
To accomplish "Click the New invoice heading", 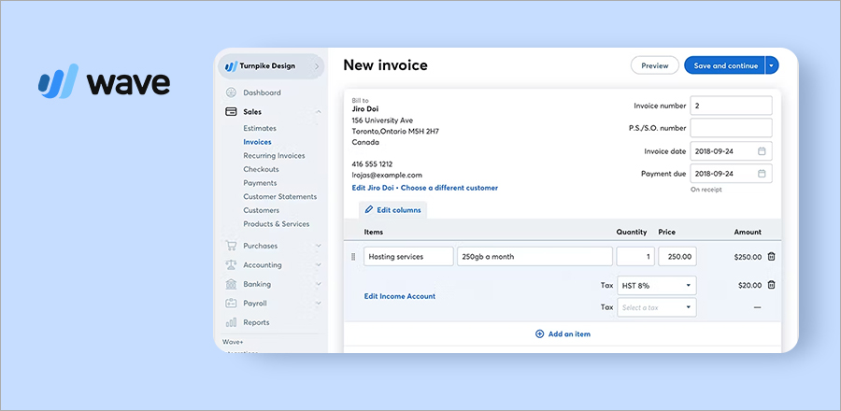I will click(x=385, y=65).
